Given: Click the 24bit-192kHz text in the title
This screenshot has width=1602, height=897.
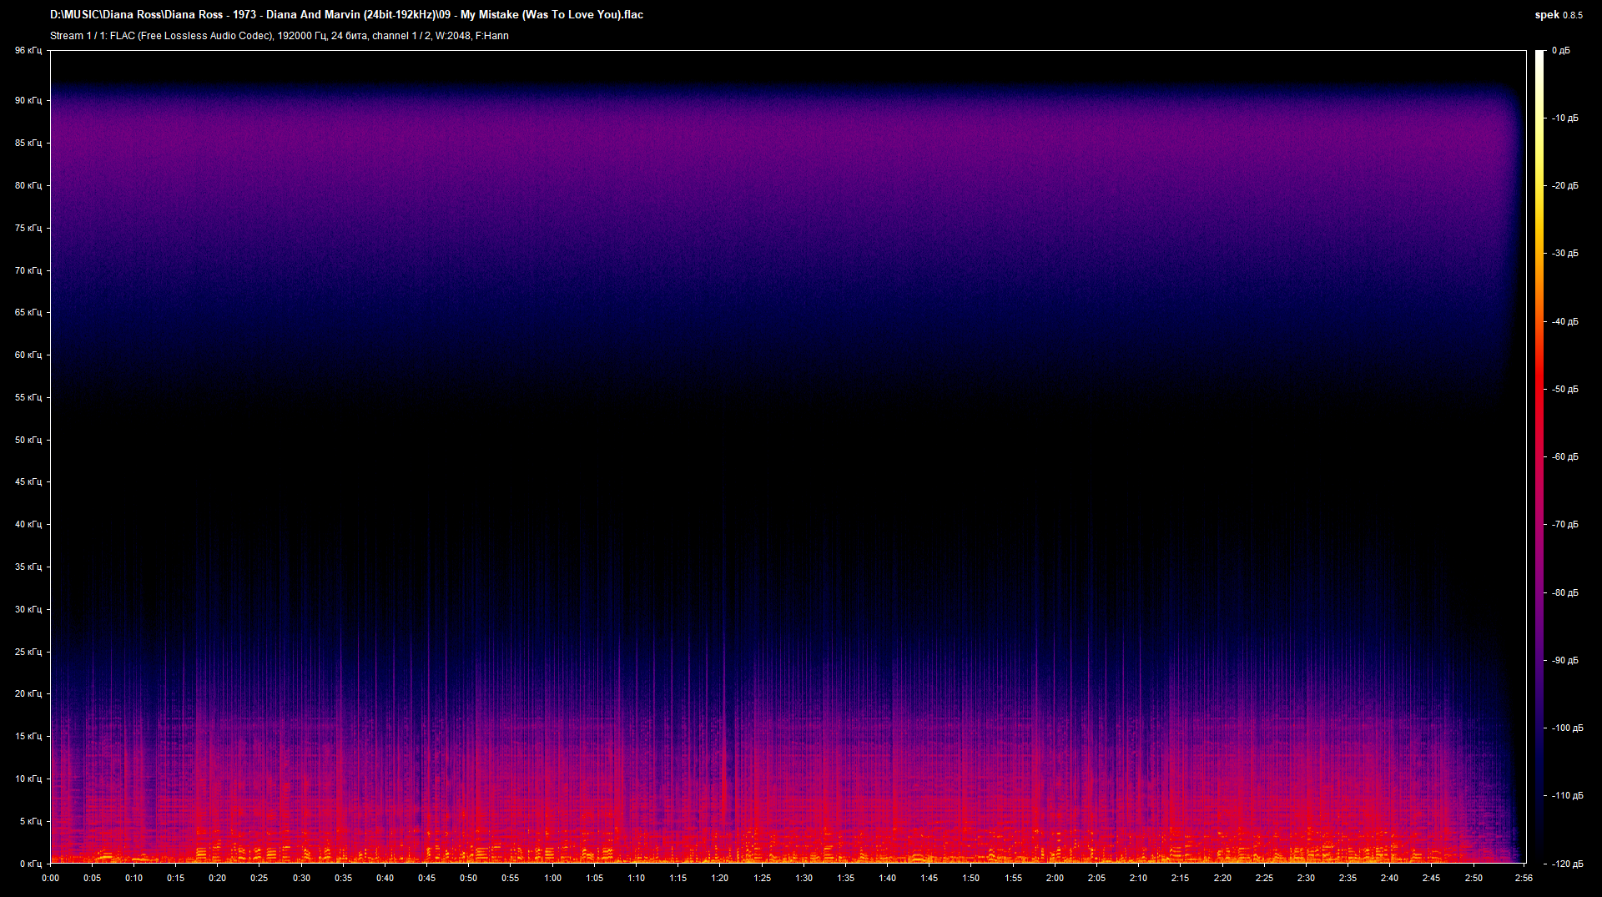Looking at the screenshot, I should 398,14.
